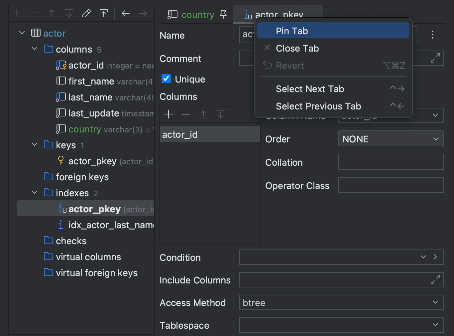Select Revert in the context menu
Viewport: 454px width, 336px height.
tap(290, 66)
